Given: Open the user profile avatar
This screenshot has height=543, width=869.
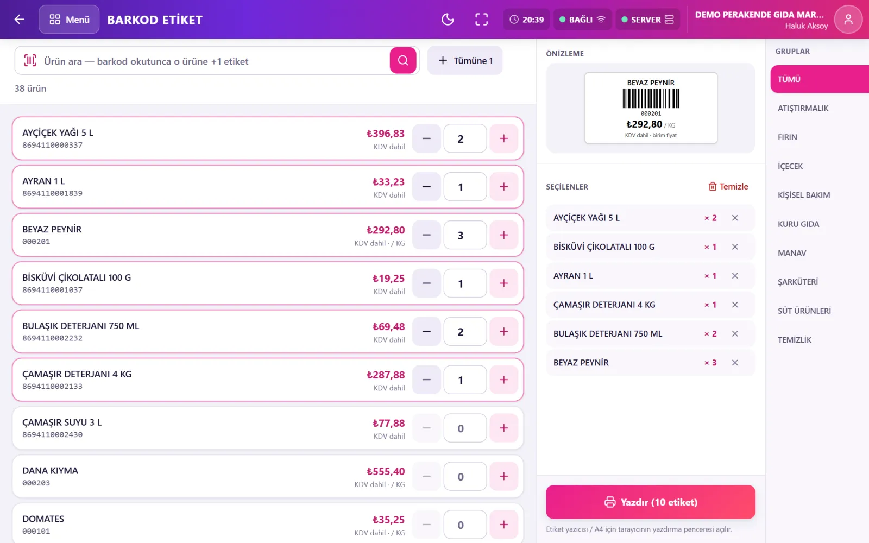Looking at the screenshot, I should point(848,20).
